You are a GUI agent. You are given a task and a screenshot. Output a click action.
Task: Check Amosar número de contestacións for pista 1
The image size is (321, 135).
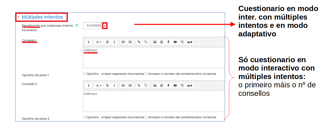tap(146, 74)
